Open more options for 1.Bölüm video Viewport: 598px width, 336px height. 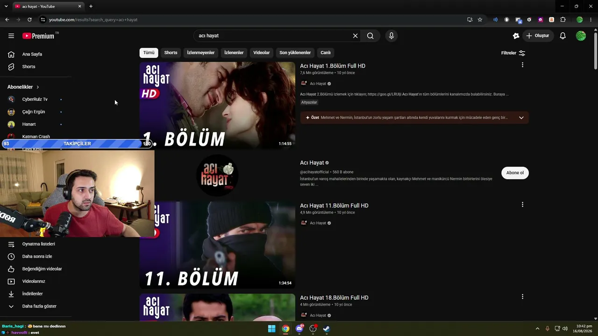pos(522,65)
